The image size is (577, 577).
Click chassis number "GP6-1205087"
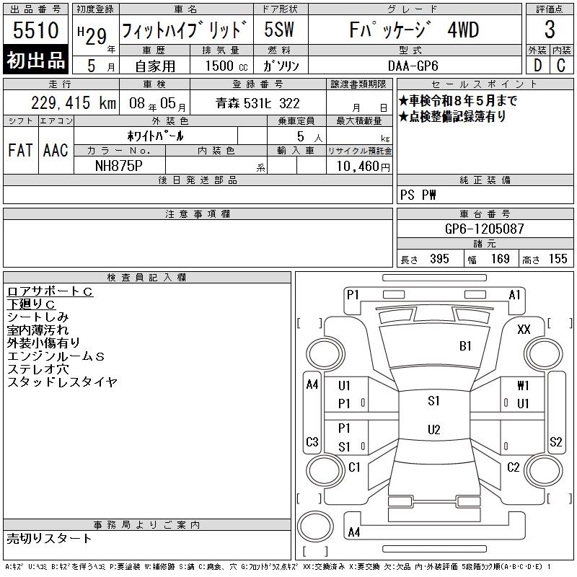coord(484,229)
